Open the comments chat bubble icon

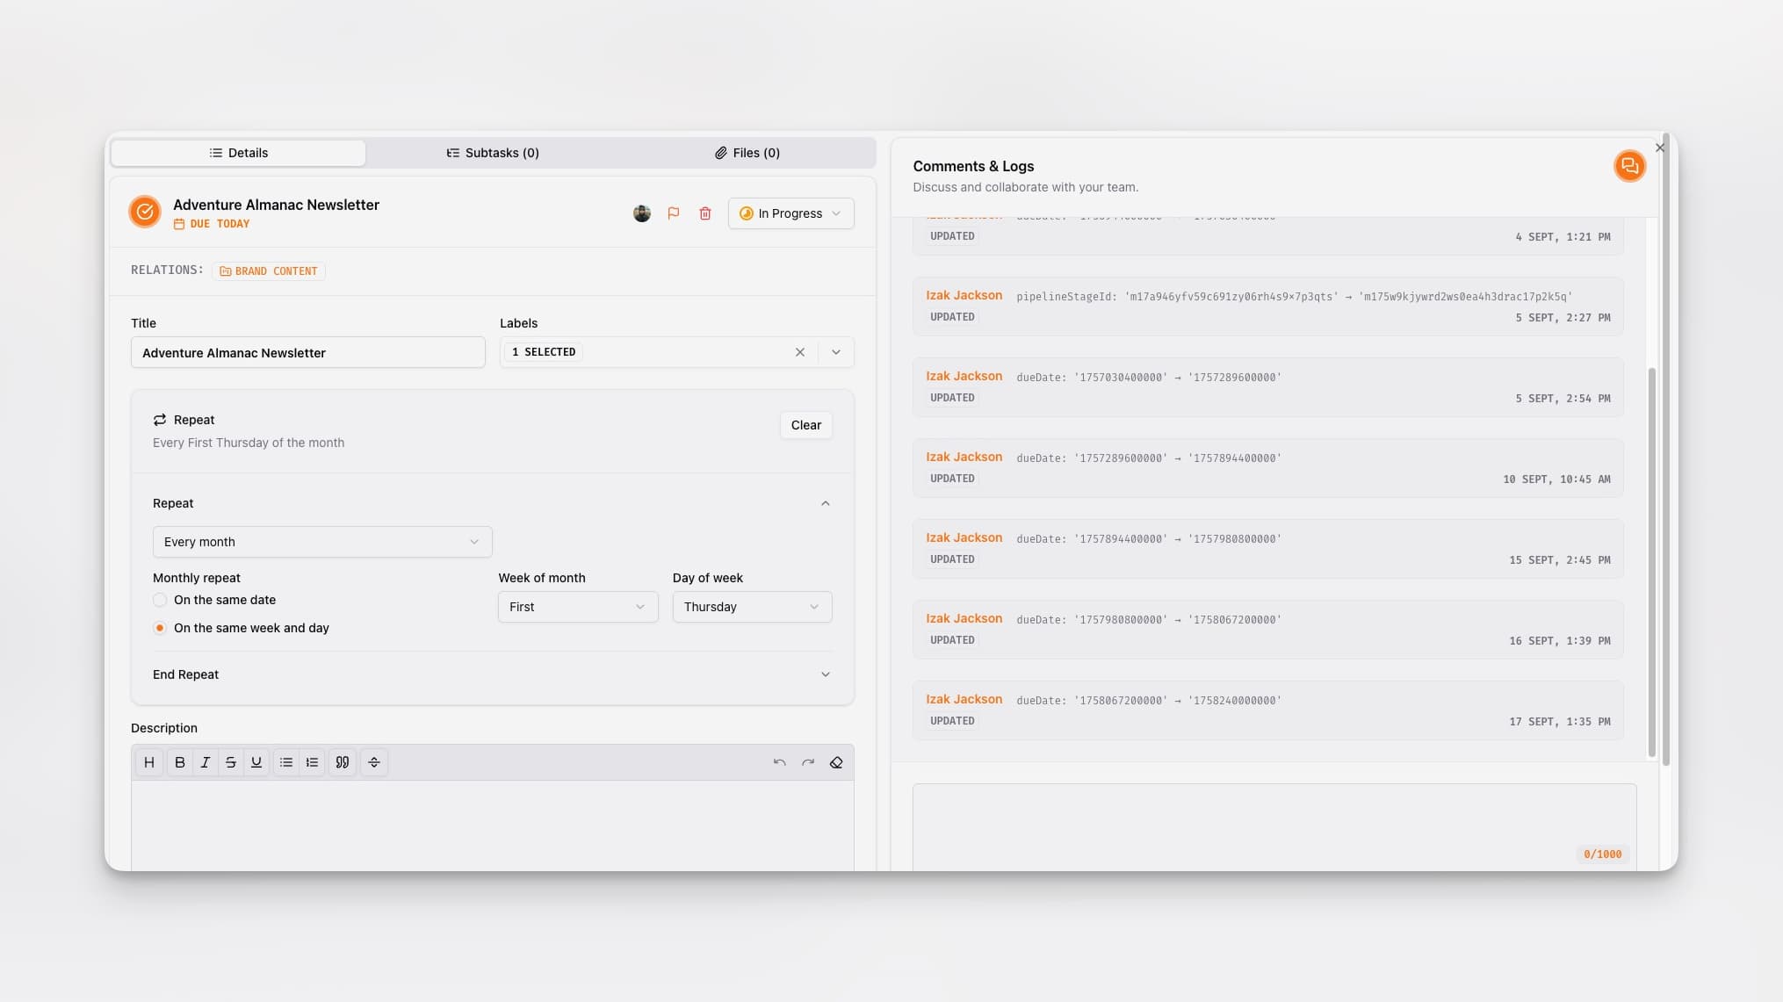[x=1629, y=165]
